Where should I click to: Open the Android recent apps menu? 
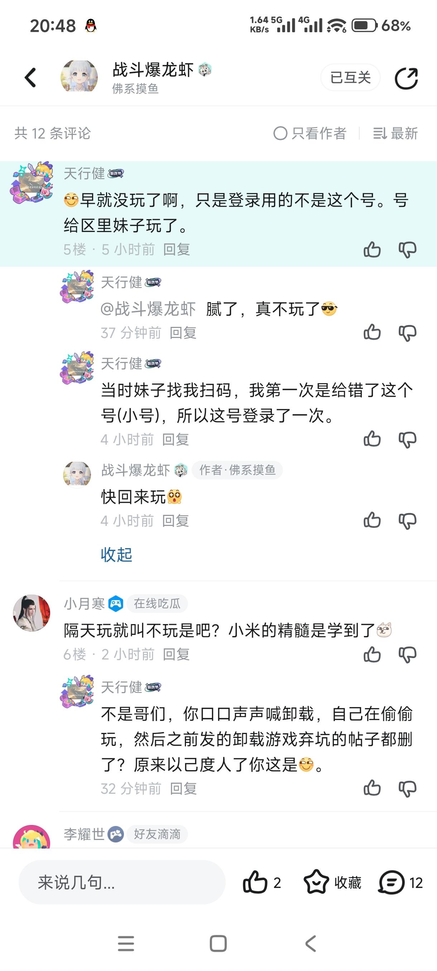[x=126, y=944]
